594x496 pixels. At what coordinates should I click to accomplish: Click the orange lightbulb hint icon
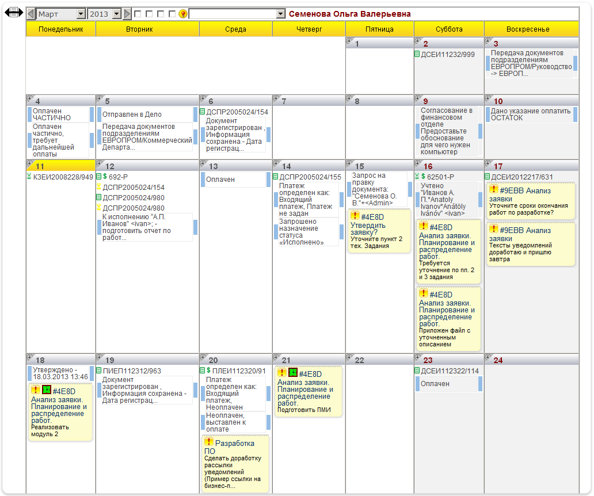click(183, 14)
